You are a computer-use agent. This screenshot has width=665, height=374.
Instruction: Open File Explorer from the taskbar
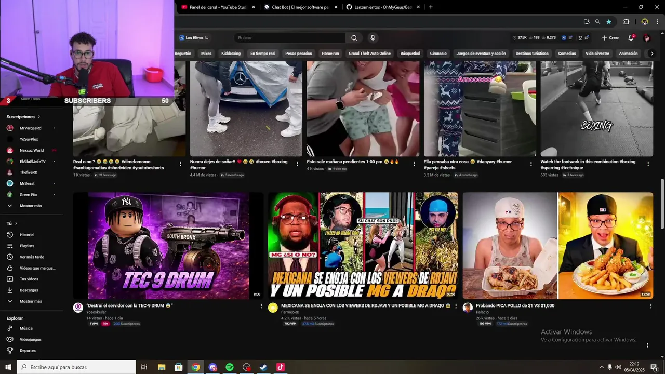pyautogui.click(x=162, y=367)
